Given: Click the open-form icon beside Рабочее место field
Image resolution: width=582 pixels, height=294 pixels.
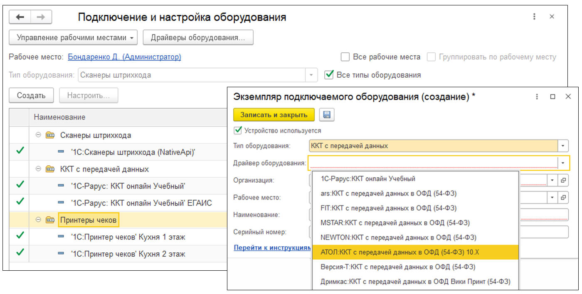Looking at the screenshot, I should point(563,197).
